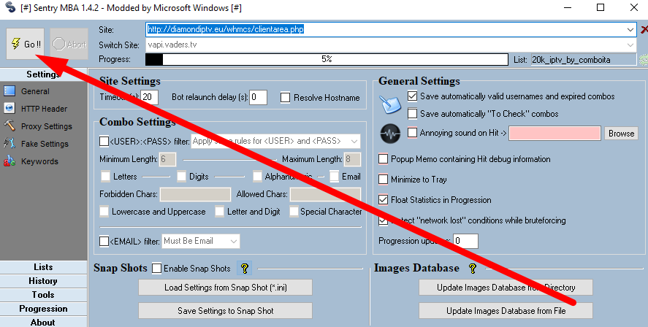Image resolution: width=648 pixels, height=327 pixels.
Task: Open the About section
Action: coord(43,322)
